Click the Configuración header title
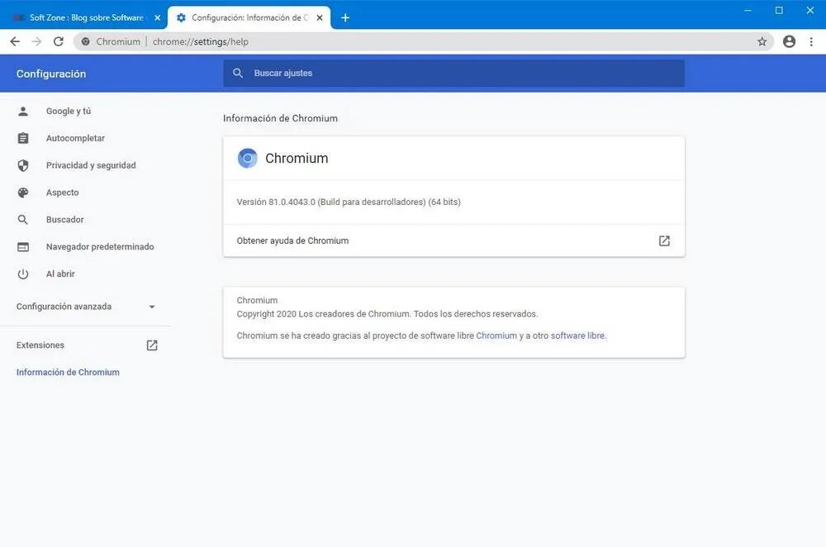The image size is (826, 547). [51, 74]
